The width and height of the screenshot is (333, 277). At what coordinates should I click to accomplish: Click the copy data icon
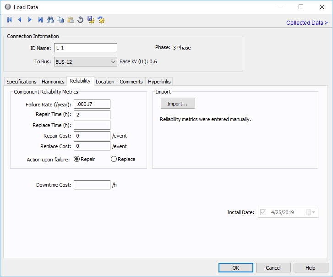point(60,20)
